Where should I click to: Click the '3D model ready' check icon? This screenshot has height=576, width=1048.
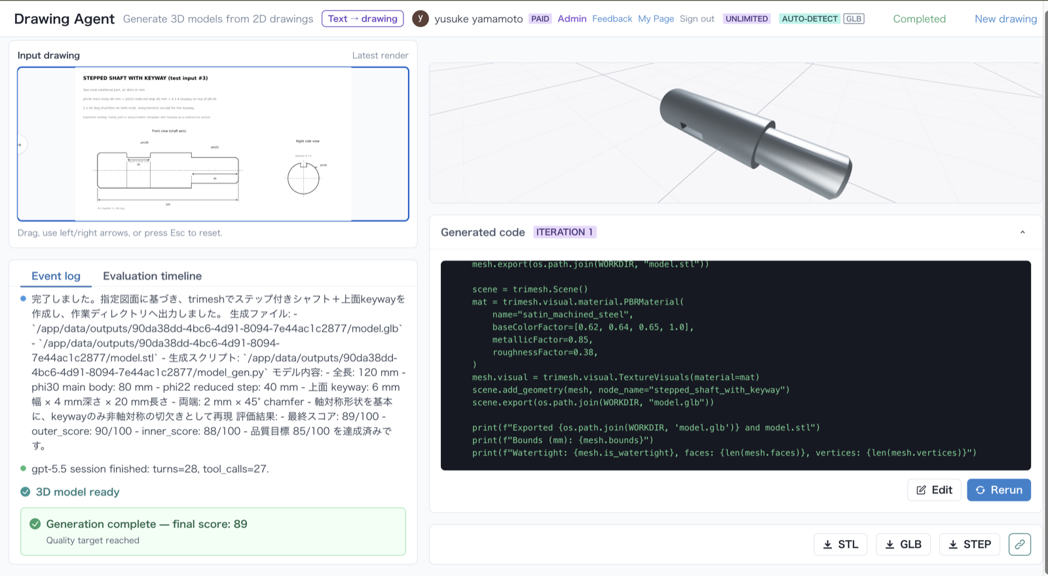26,491
